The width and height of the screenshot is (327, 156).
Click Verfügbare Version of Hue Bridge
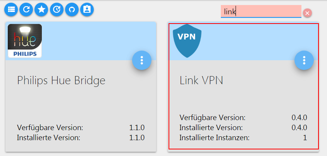(81, 128)
